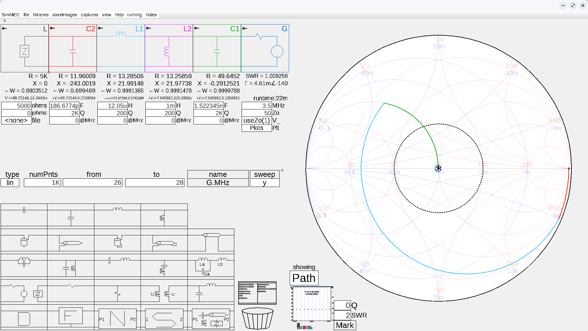Select the series capacitor component in palette

[24, 215]
